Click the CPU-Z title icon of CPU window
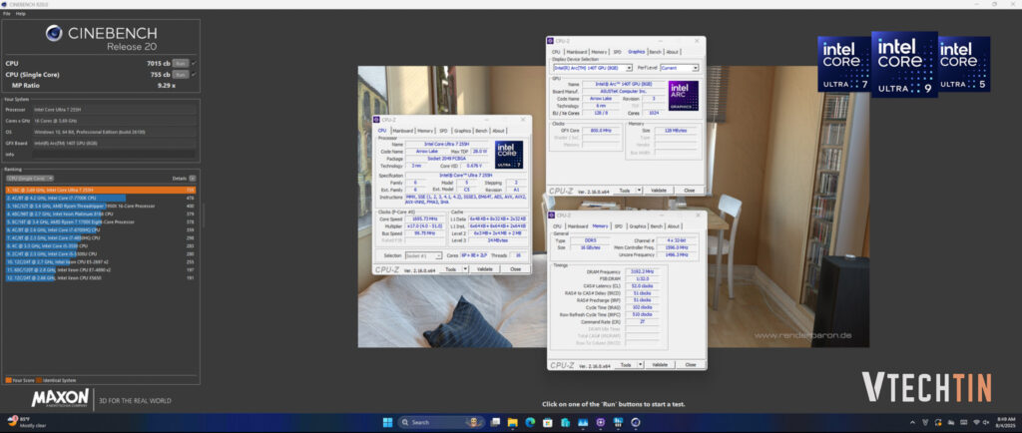This screenshot has width=1022, height=433. tap(376, 119)
